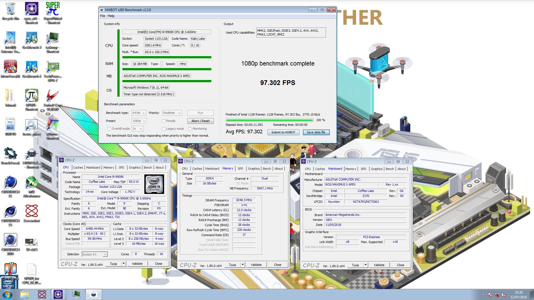Launch CINEBENCH 2003 desktop icon
534x300 pixels.
[10, 244]
